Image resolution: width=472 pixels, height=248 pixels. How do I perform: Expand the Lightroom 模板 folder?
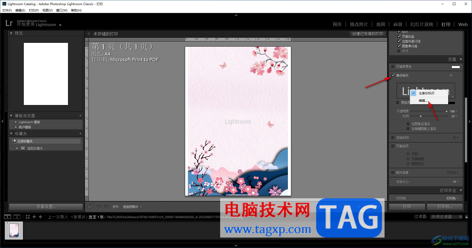(x=16, y=122)
